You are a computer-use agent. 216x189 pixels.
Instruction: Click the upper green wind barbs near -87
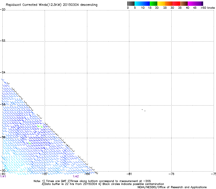pyautogui.click(x=40, y=126)
